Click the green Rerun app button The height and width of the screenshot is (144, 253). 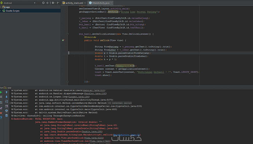click(1, 92)
